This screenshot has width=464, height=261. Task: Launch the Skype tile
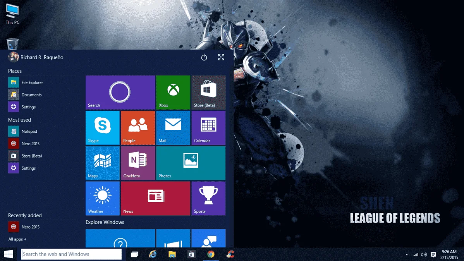102,128
